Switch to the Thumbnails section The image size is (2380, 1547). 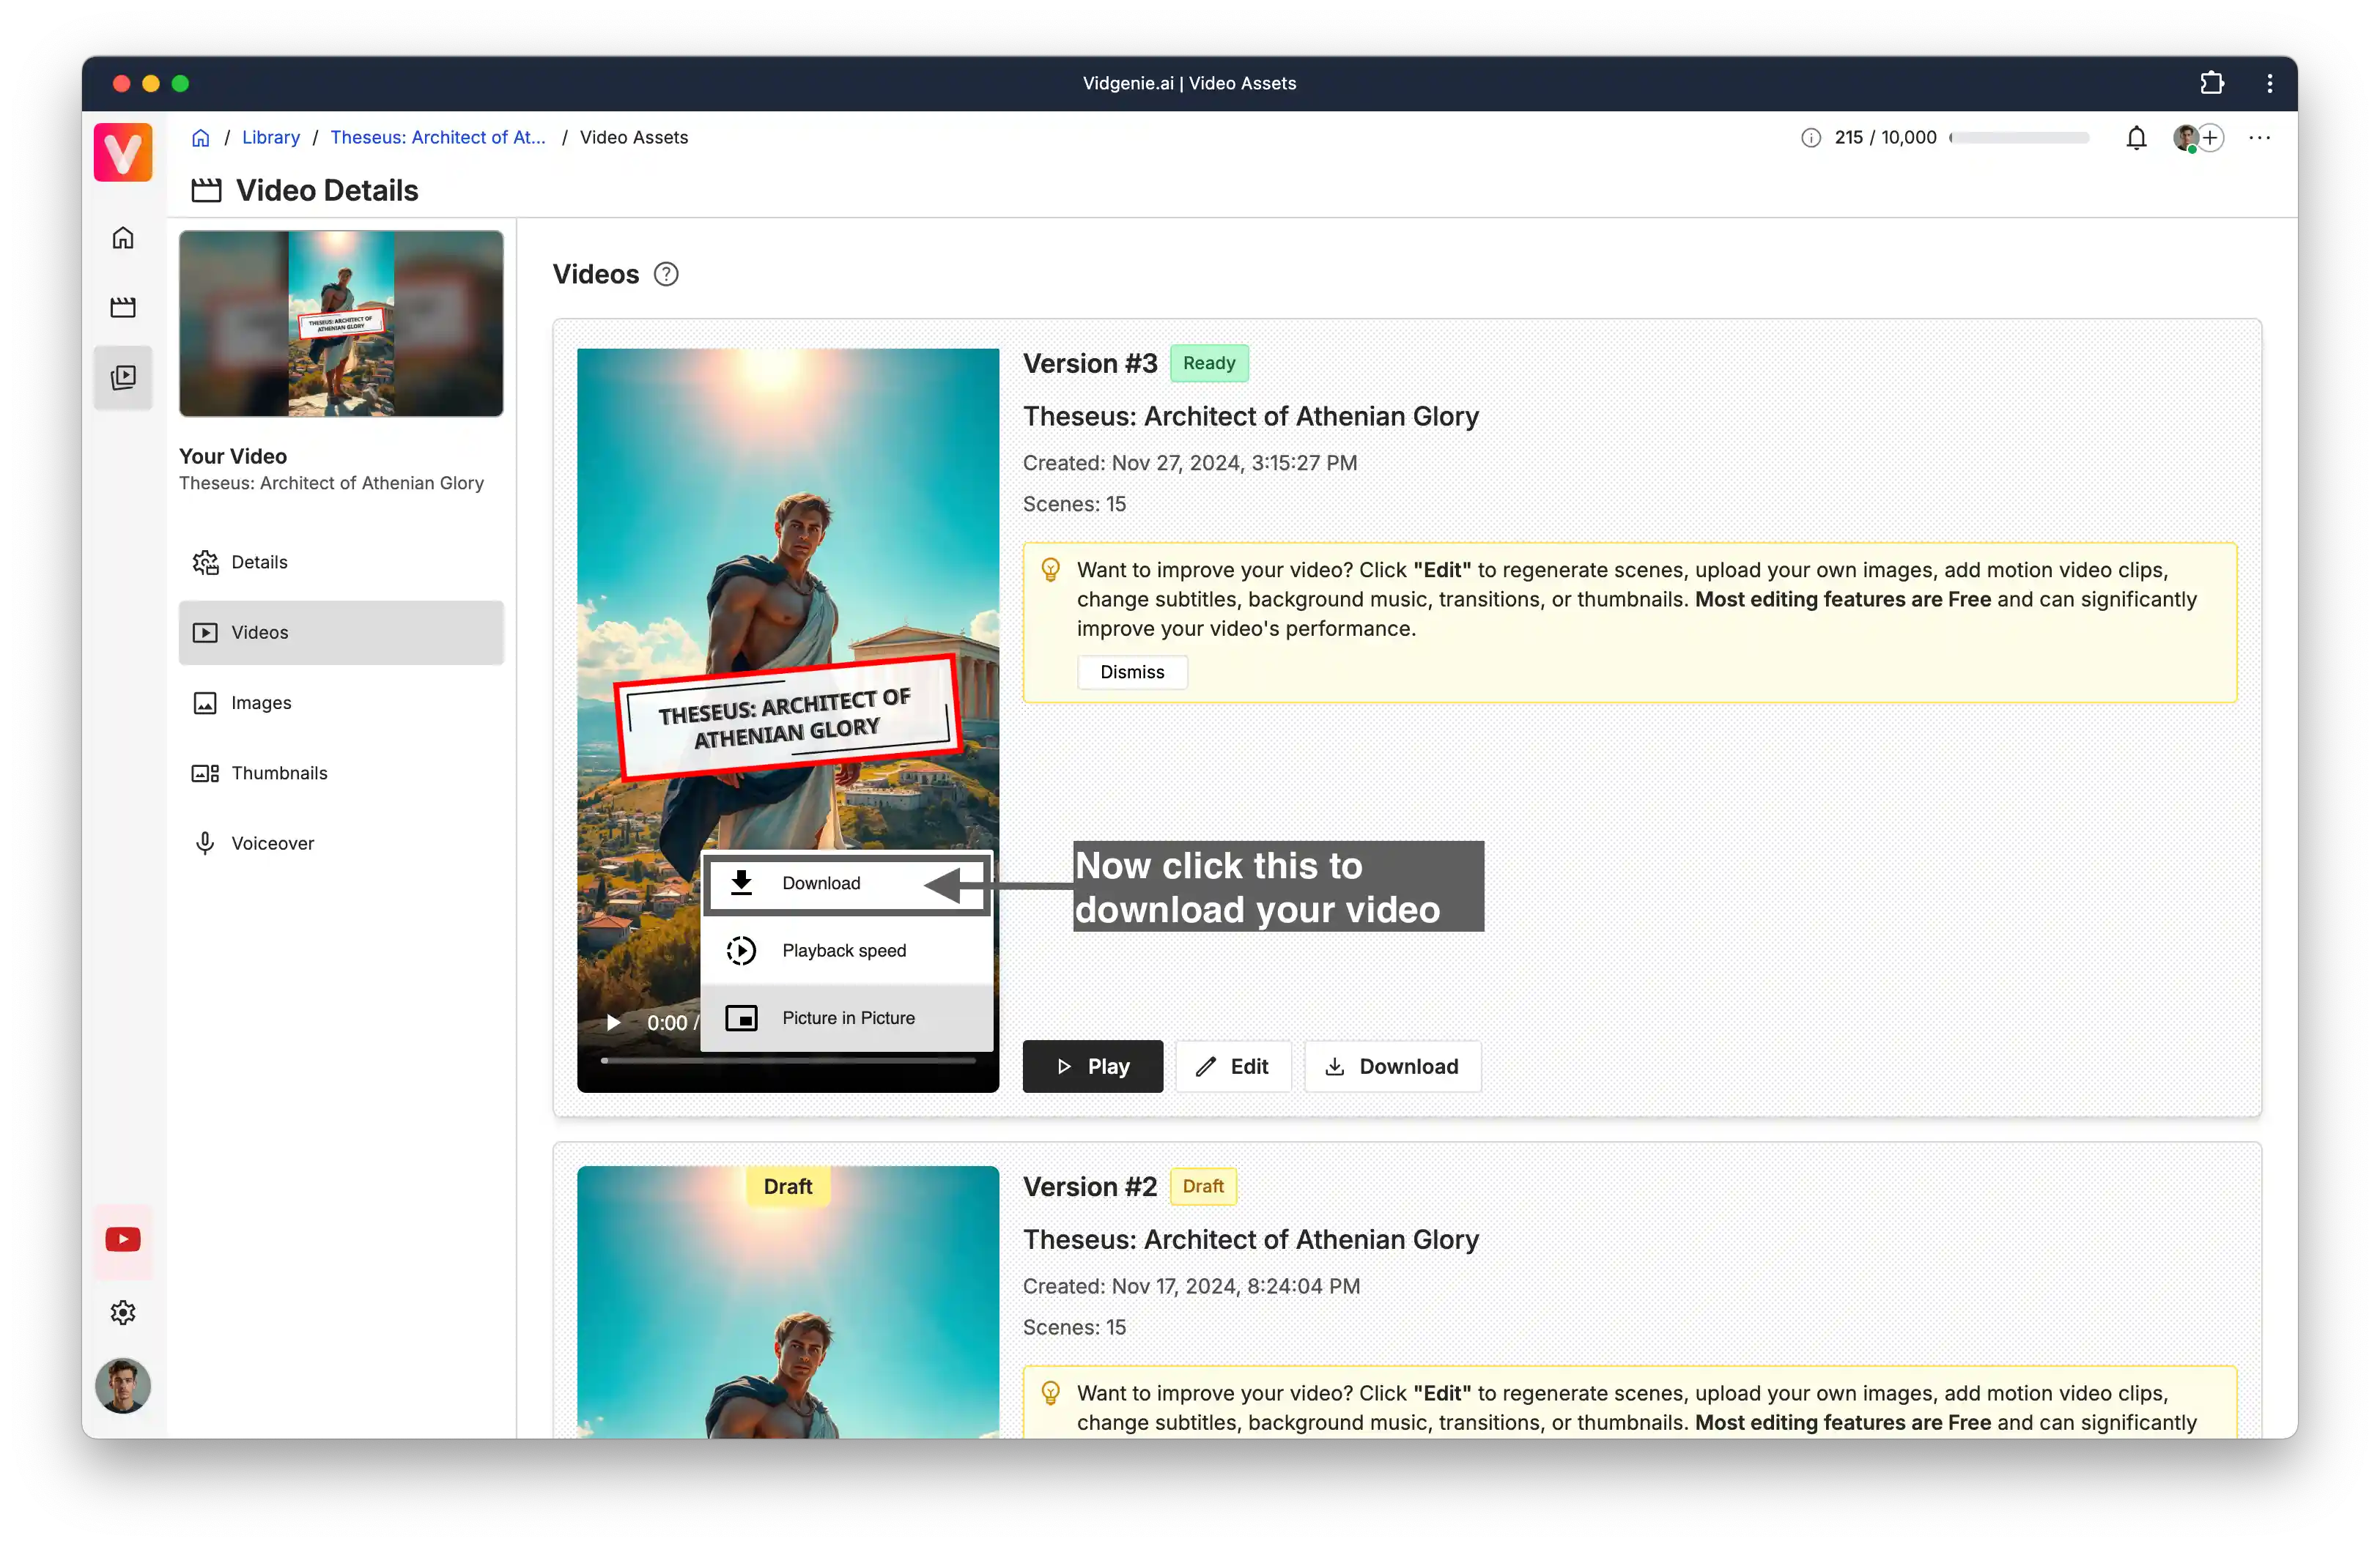[x=341, y=773]
